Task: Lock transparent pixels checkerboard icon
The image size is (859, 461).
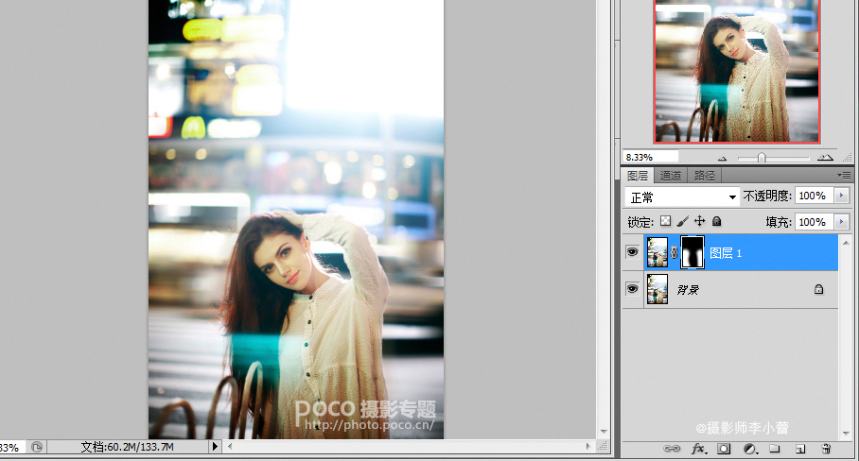Action: tap(665, 221)
